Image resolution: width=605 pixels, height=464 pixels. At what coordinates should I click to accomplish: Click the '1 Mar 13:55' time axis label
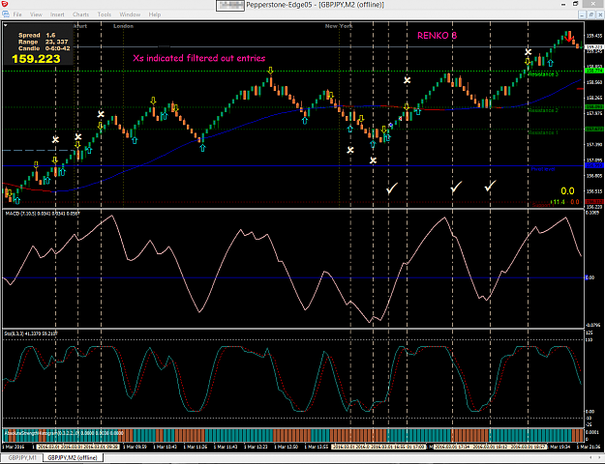[x=317, y=447]
